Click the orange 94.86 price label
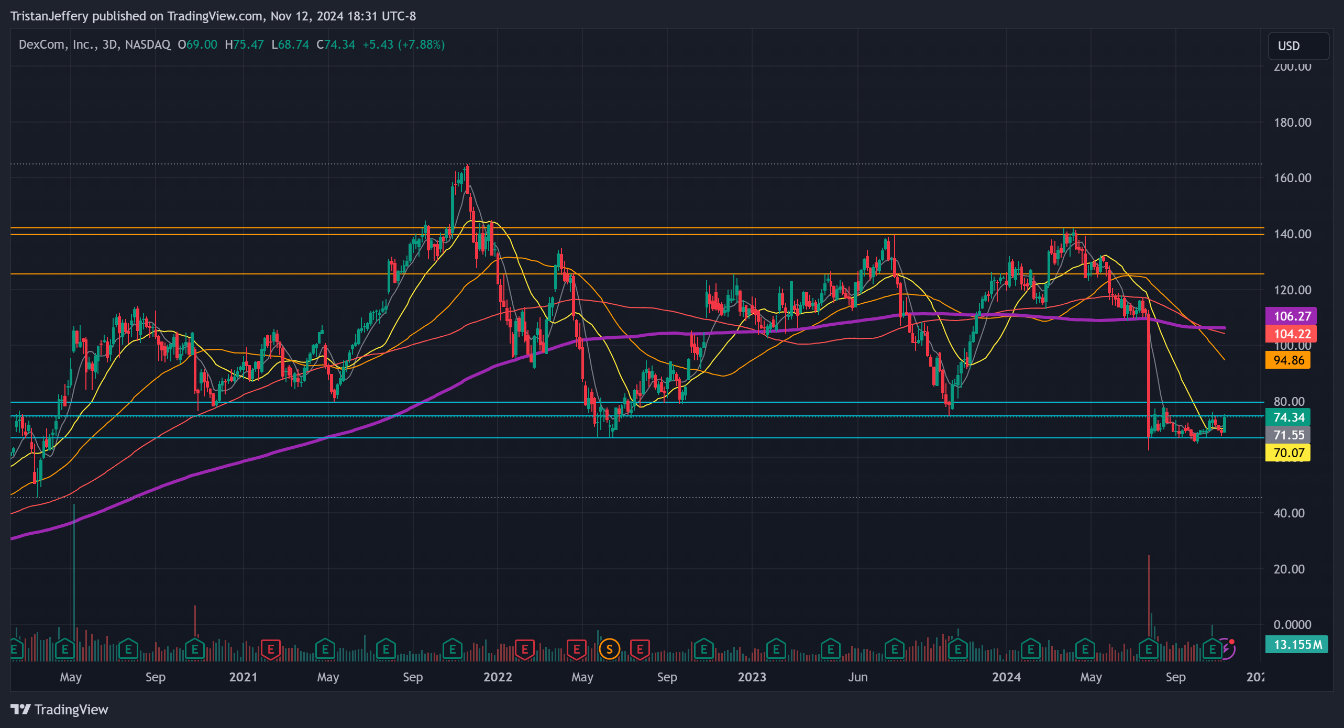The height and width of the screenshot is (728, 1344). pos(1288,360)
